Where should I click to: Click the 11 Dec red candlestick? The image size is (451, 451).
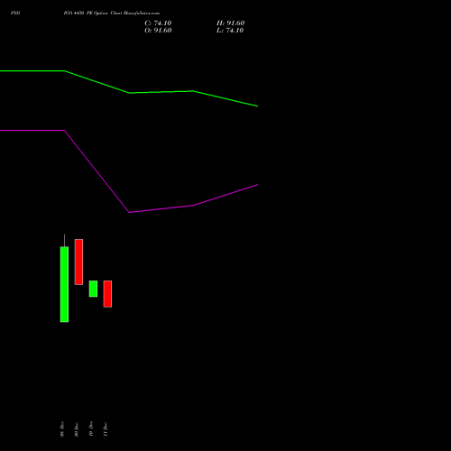107,294
